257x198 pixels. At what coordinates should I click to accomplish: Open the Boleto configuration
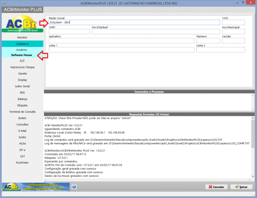pos(22,118)
